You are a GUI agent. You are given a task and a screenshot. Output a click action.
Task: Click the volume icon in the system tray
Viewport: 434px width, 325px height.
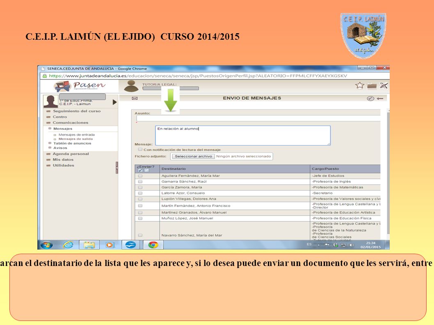[352, 245]
